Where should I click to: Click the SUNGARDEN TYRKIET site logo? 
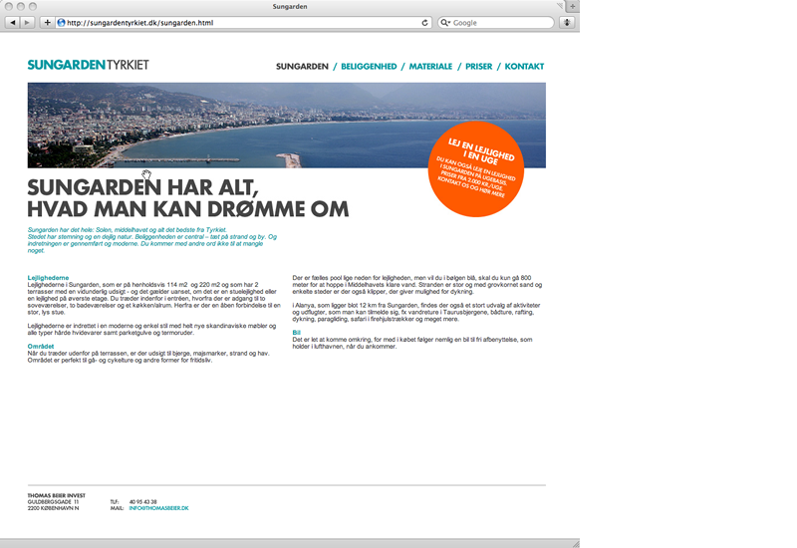[88, 66]
